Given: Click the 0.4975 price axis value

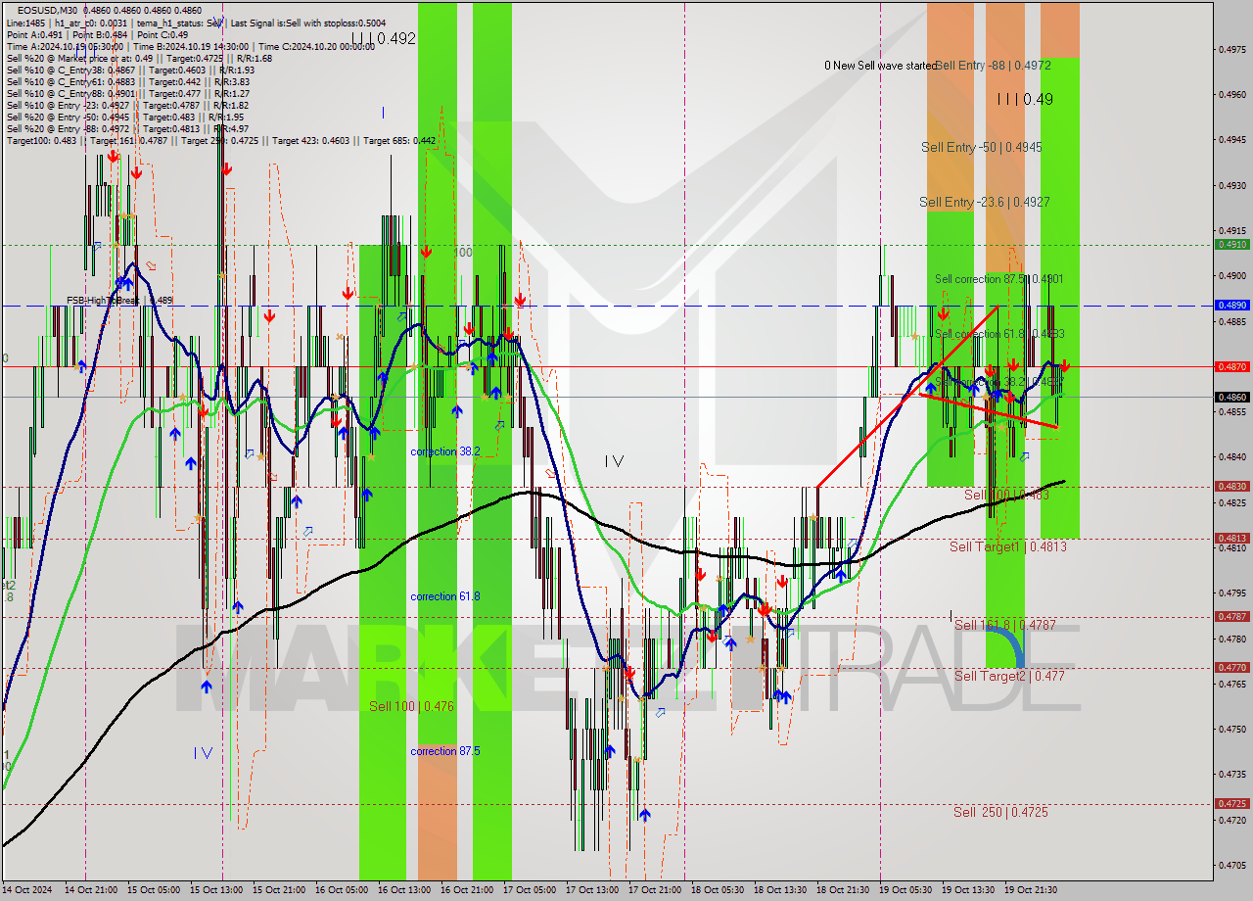Looking at the screenshot, I should 1231,49.
